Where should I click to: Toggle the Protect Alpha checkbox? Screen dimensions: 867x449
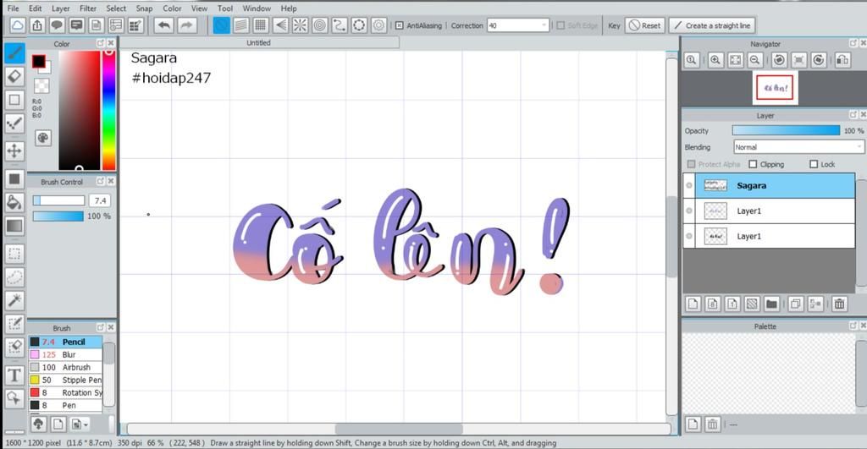(x=691, y=164)
